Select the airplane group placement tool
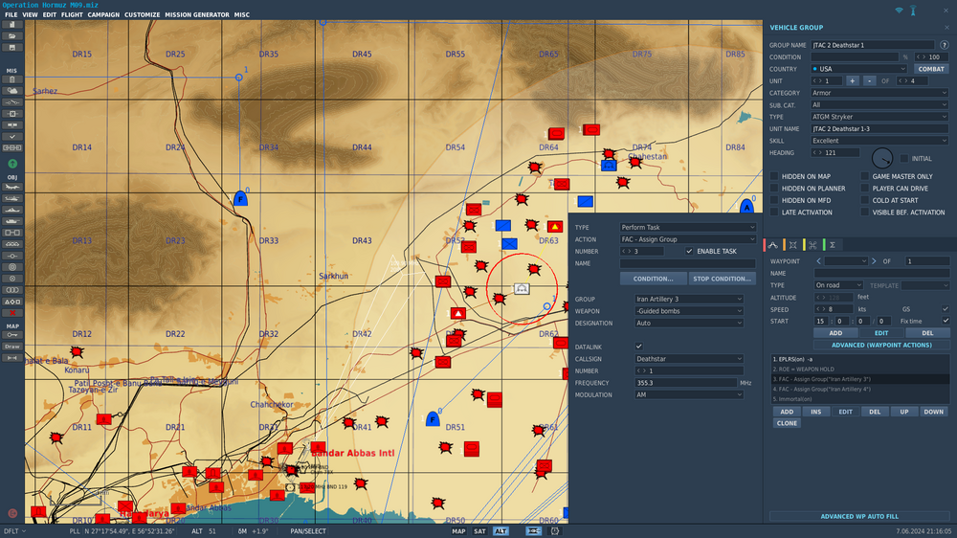Image resolution: width=957 pixels, height=538 pixels. 12,187
